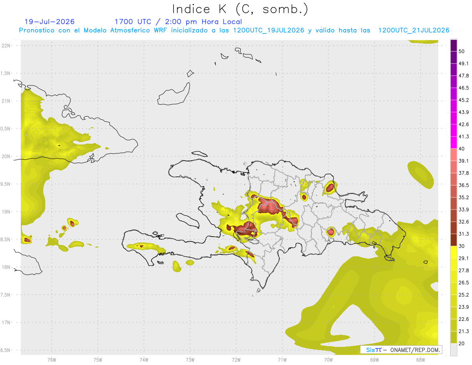Click the 'Pronóstico con el Modelo Atmósferico WRF' line
The image size is (472, 365).
tap(234, 30)
